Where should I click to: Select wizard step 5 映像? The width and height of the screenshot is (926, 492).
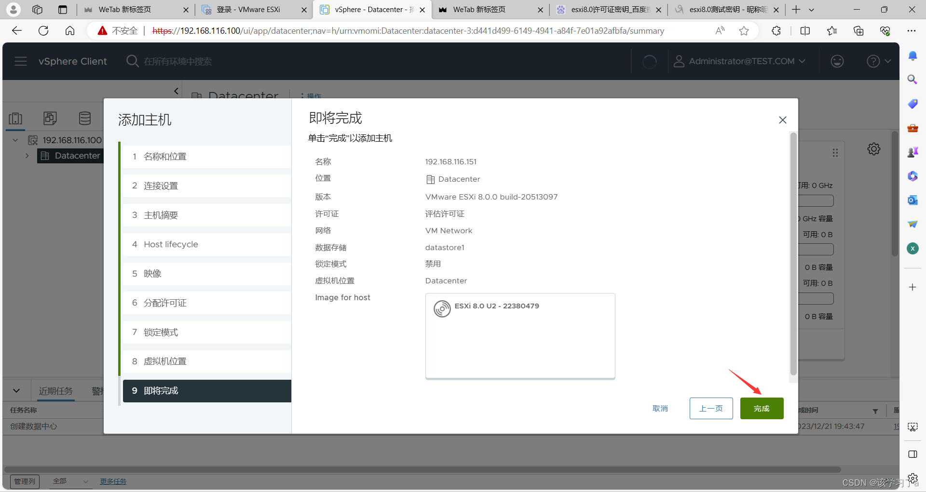pos(207,274)
